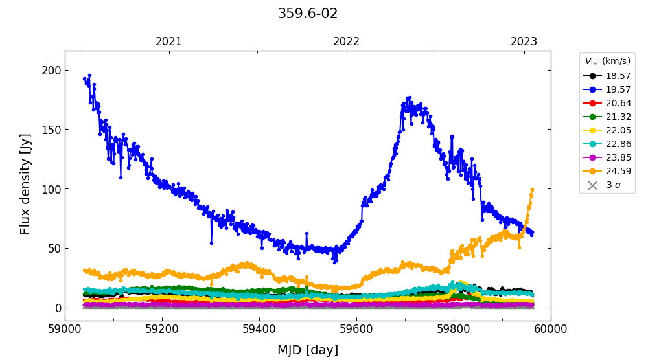Select the Flux density [Jy] axis label
The image size is (648, 364).
pyautogui.click(x=25, y=184)
